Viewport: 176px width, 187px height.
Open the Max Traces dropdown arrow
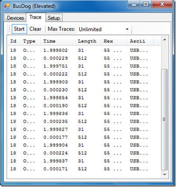(x=127, y=29)
